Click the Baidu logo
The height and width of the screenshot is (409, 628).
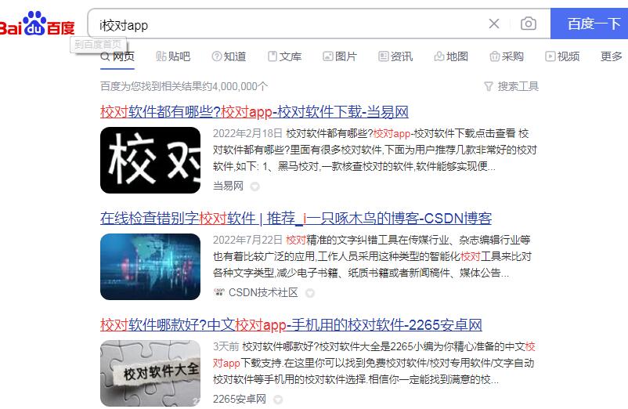(x=37, y=24)
